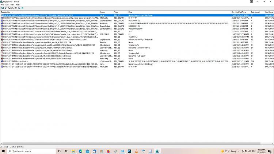Sort by Key Modified Time column header
The width and height of the screenshot is (274, 154).
pyautogui.click(x=241, y=12)
